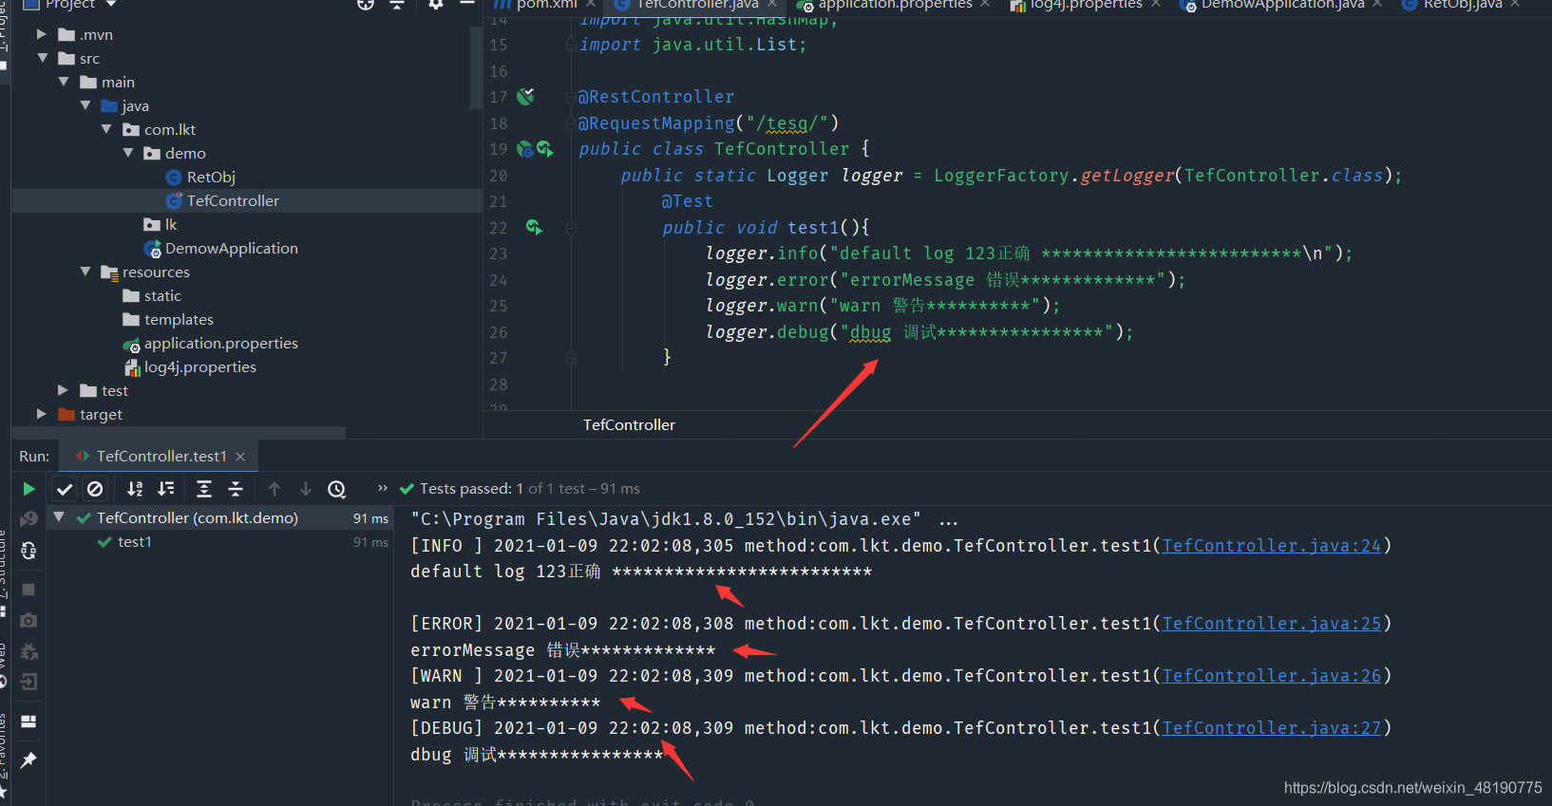Dump threads camera icon
This screenshot has width=1552, height=806.
28,620
